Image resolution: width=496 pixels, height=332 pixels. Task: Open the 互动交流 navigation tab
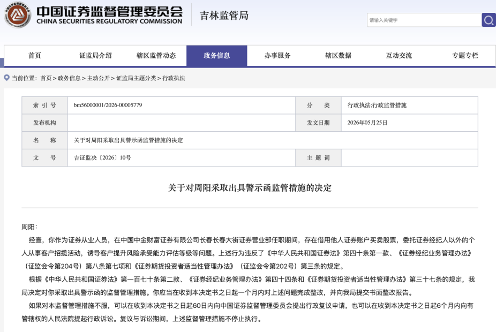(x=399, y=56)
